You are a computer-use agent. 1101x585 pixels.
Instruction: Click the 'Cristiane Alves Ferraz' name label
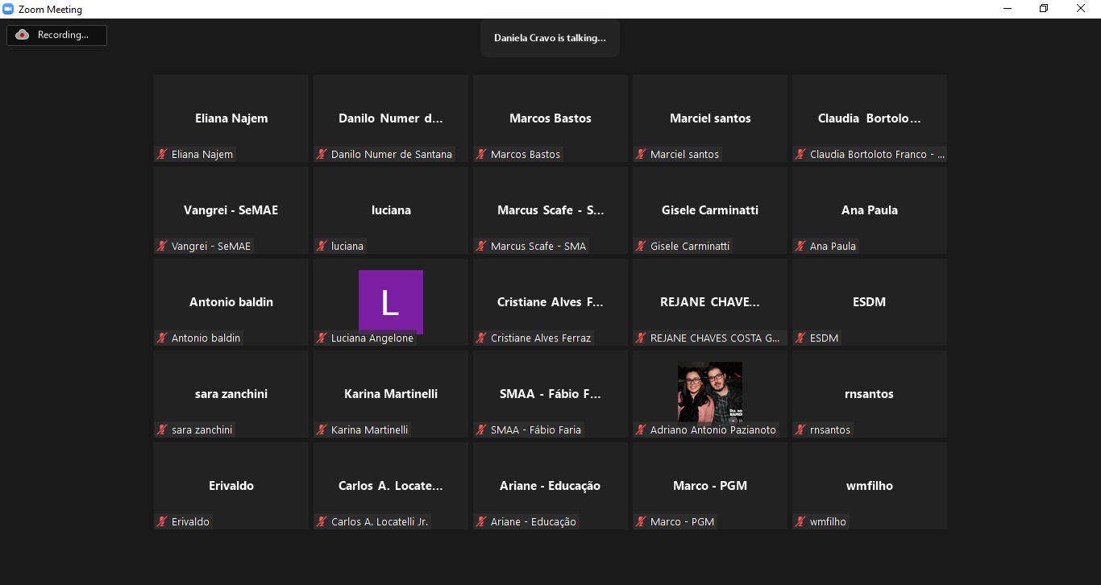point(541,338)
